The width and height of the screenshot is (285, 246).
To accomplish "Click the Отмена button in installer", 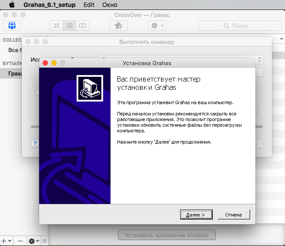I will [x=234, y=215].
